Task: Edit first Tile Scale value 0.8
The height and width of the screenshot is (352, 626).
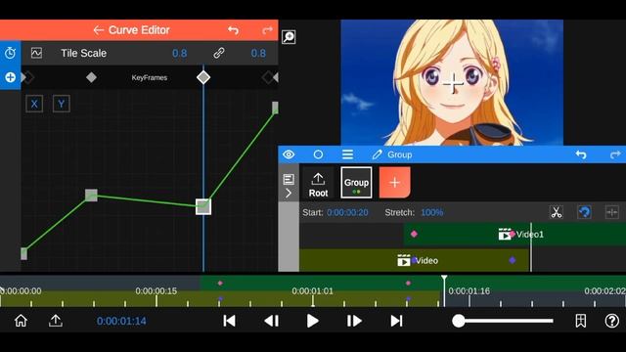Action: click(179, 53)
